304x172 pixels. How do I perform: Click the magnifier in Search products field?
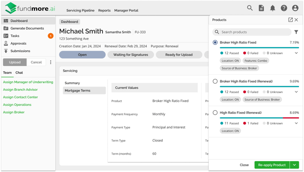[217, 32]
